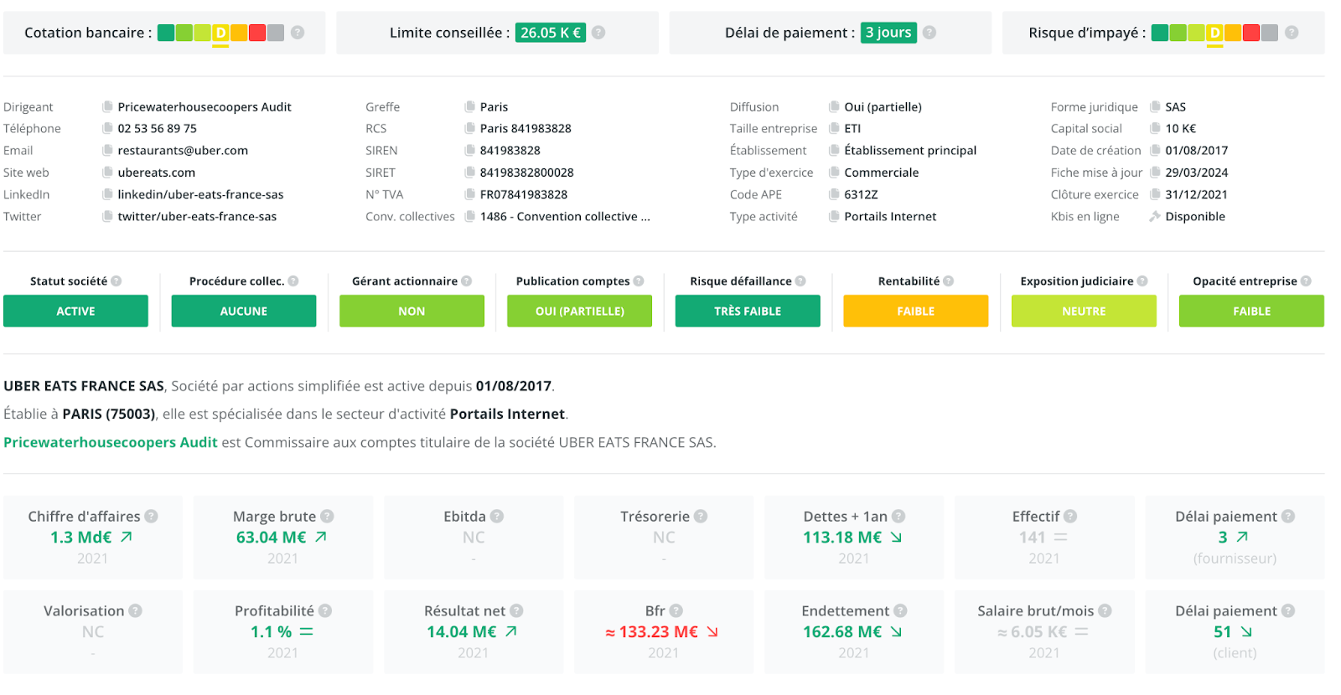Click the date 29/03/2024 Fiche mise à jour
Viewport: 1341px width, 695px height.
(1197, 172)
